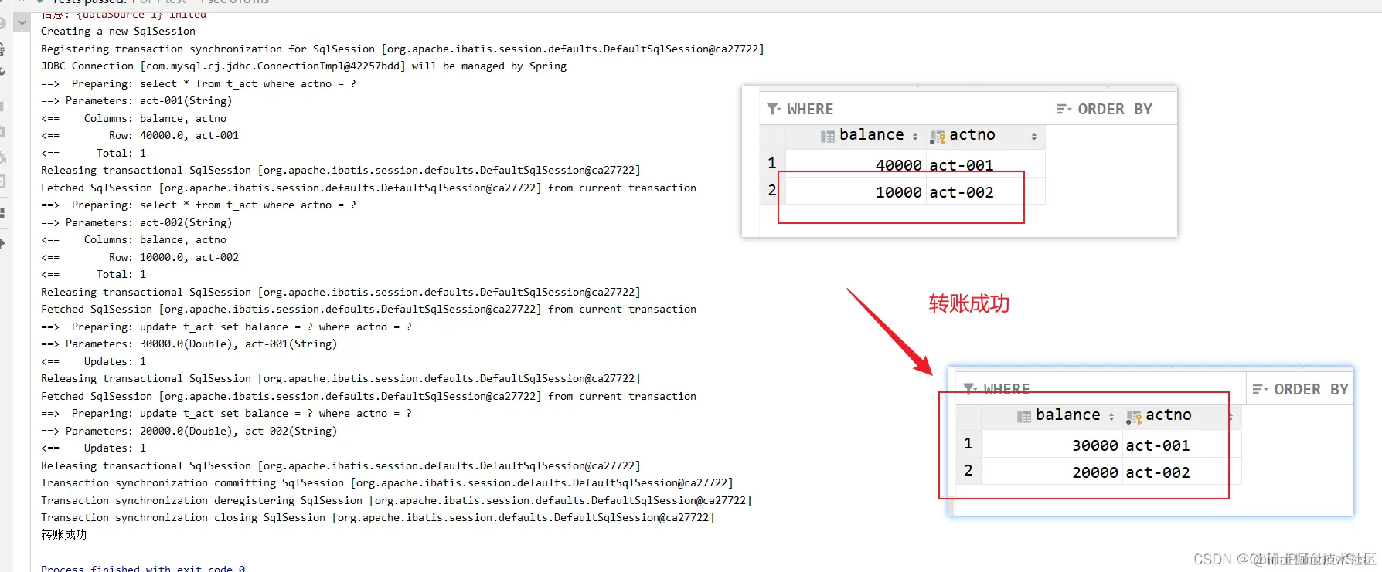Select act-001 cell next to balance 30000
This screenshot has height=572, width=1382.
click(1181, 445)
